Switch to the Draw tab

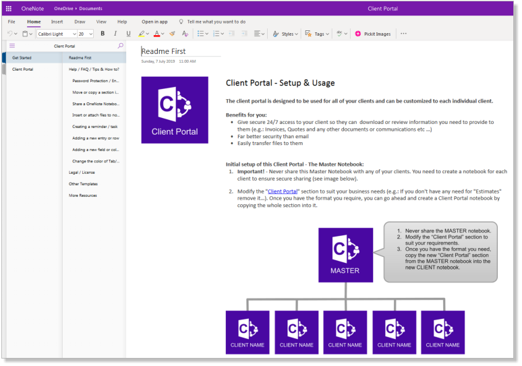pos(80,22)
